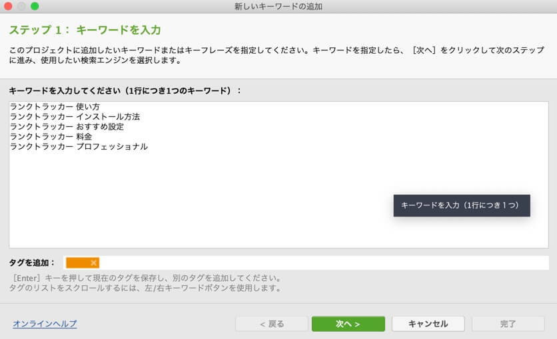Click the window title 新しいキーワードの追加

(278, 7)
